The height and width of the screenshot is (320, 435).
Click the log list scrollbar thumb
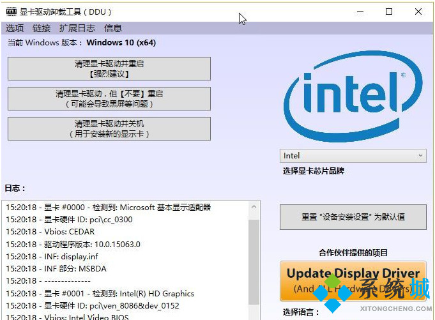254,263
